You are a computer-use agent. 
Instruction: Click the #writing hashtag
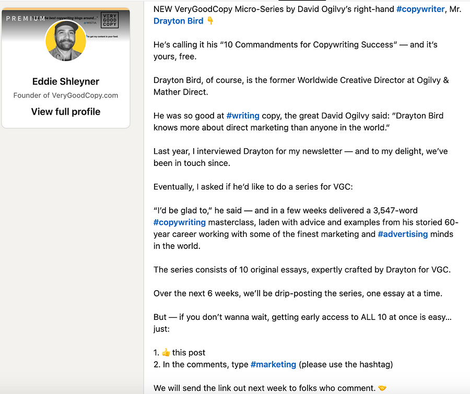243,115
